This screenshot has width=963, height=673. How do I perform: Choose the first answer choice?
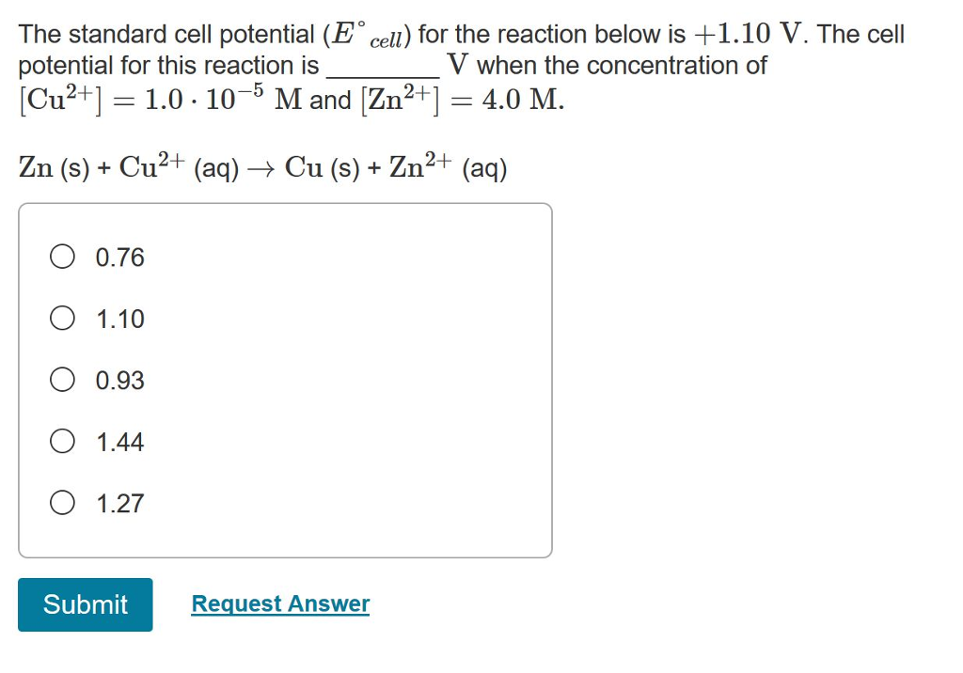(62, 256)
